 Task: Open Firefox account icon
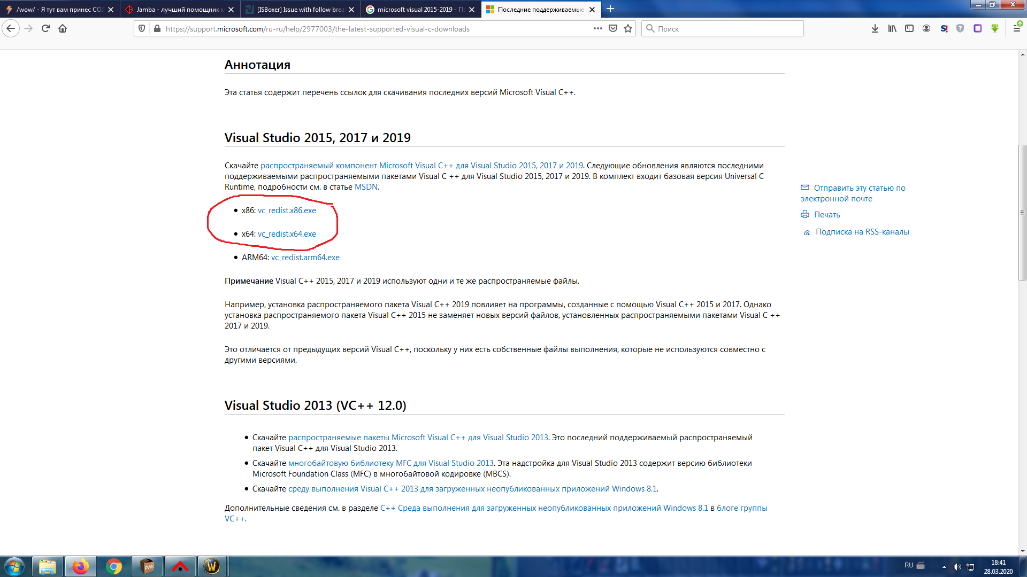[926, 29]
